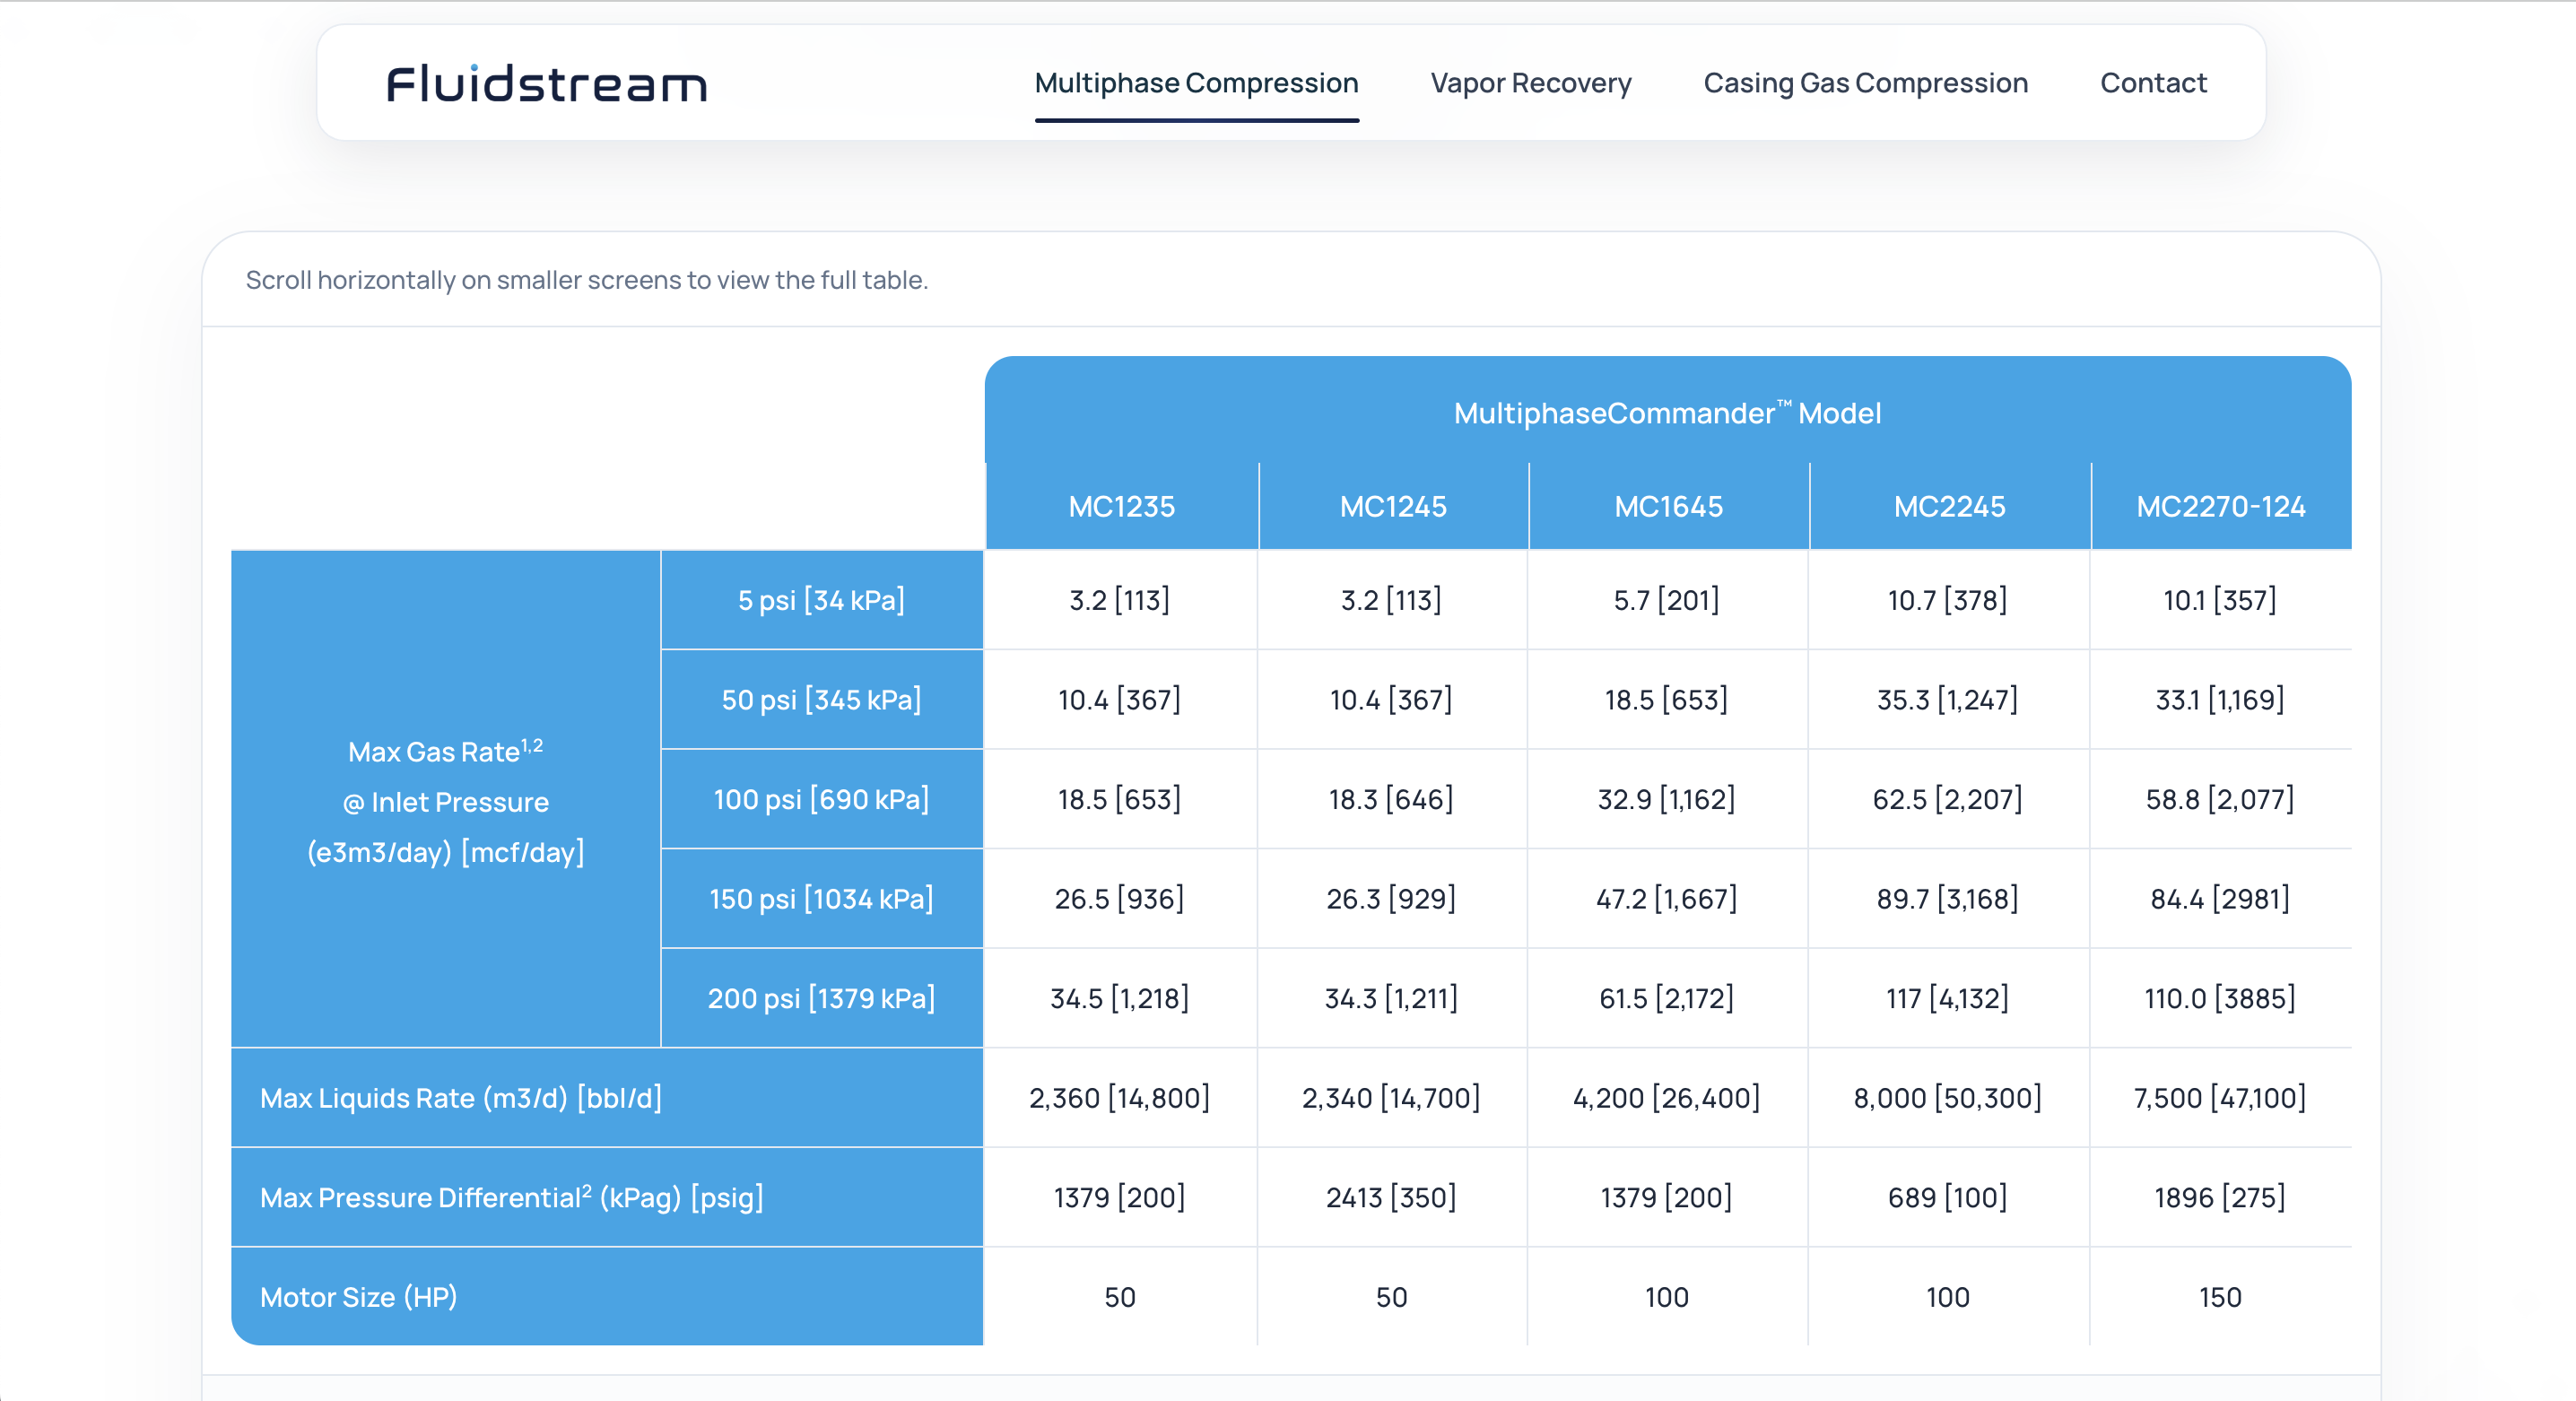Select the Max Liquids Rate row label
Screen dimensions: 2576x1401
click(460, 1097)
